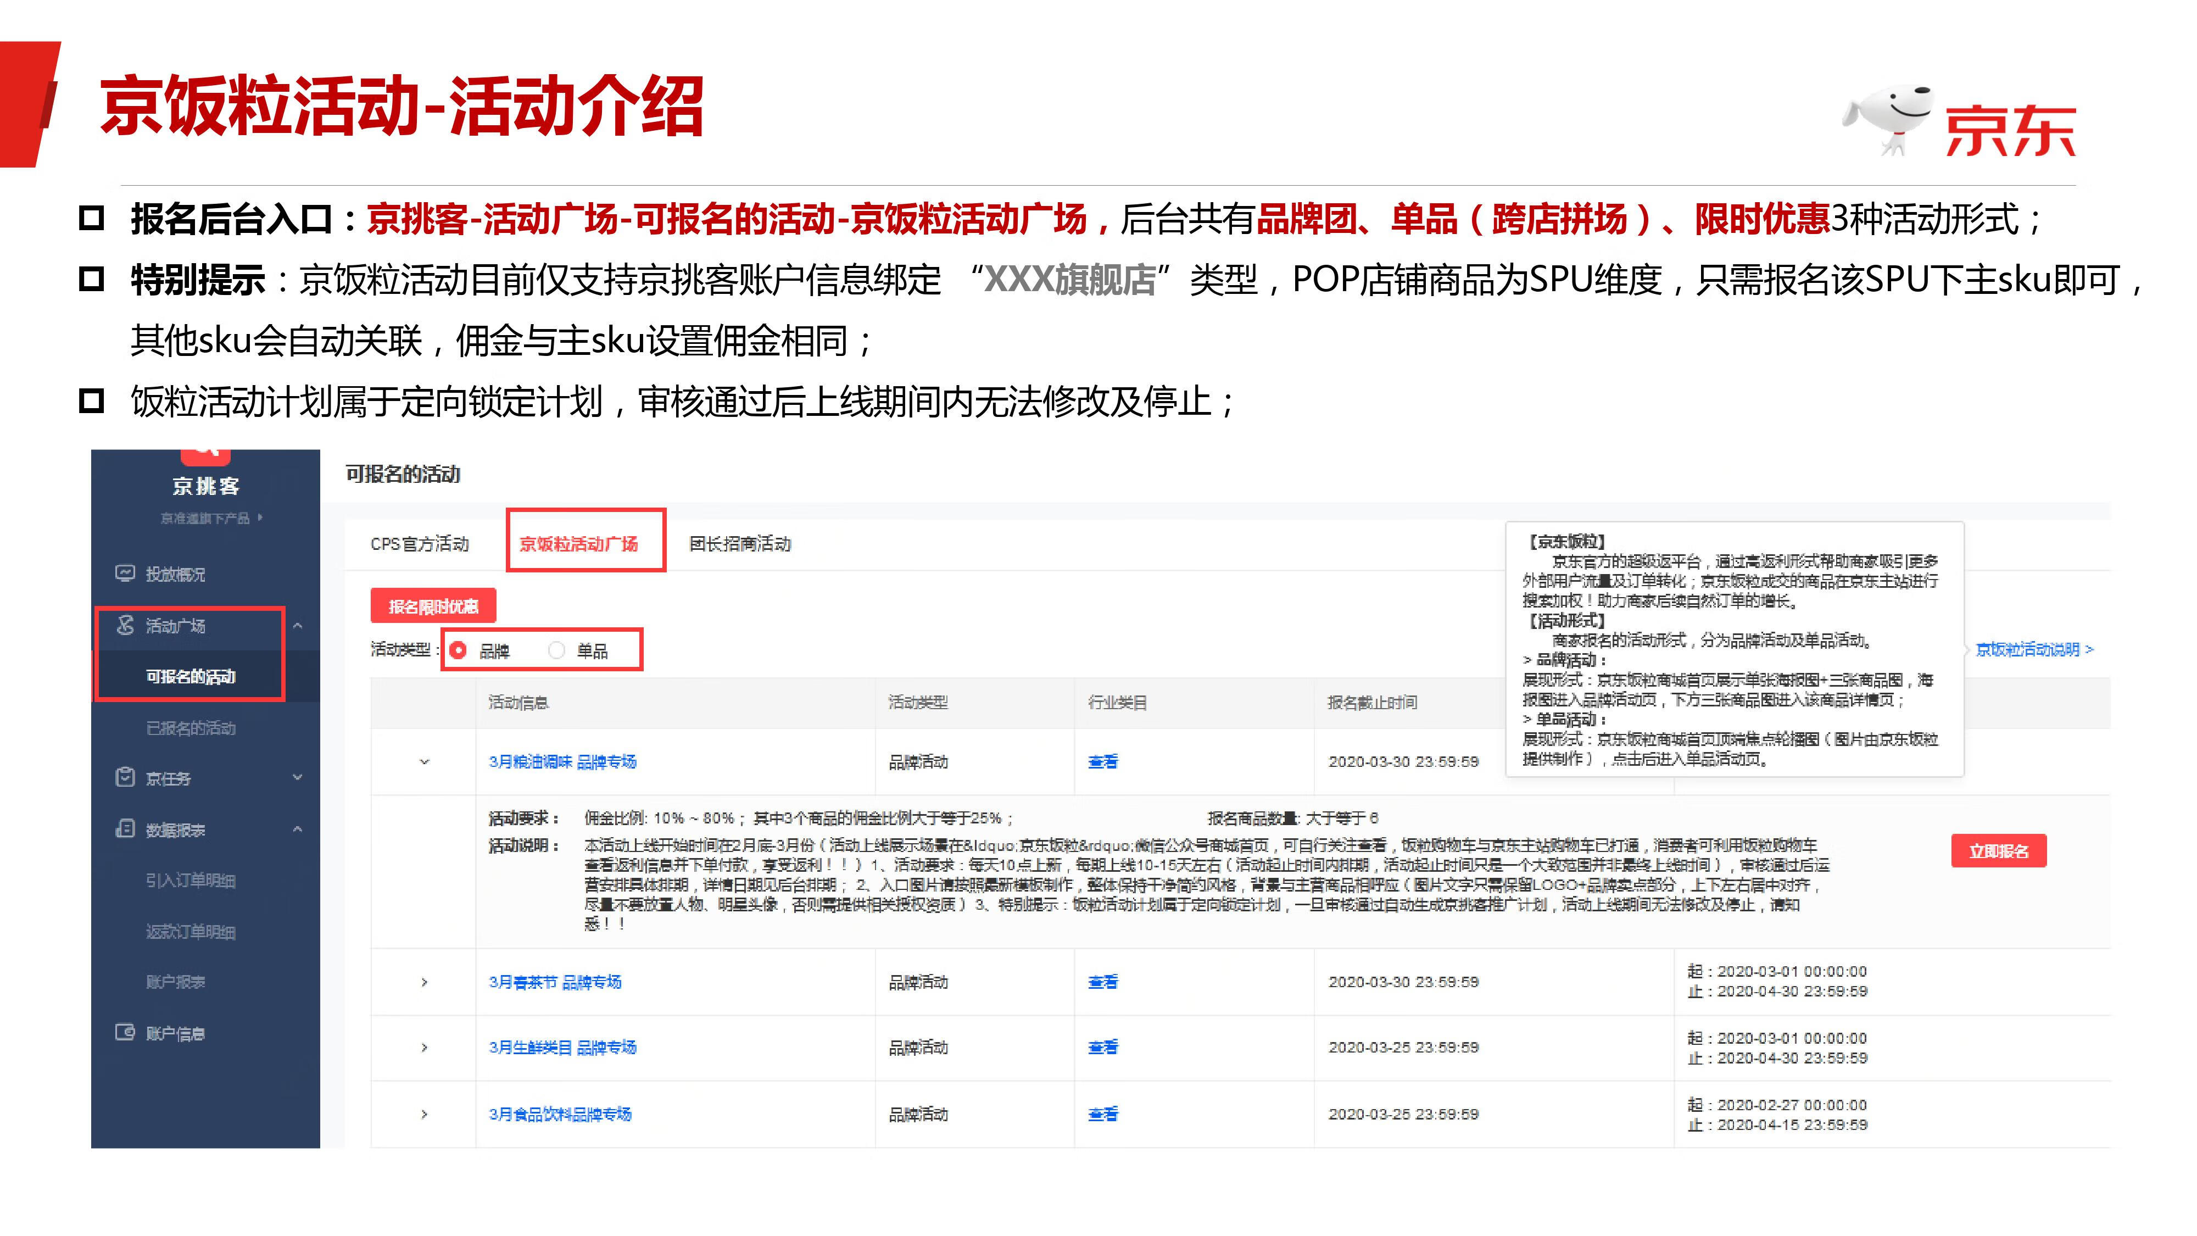Click the 活动广场 icon in sidebar
The width and height of the screenshot is (2197, 1236).
125,625
